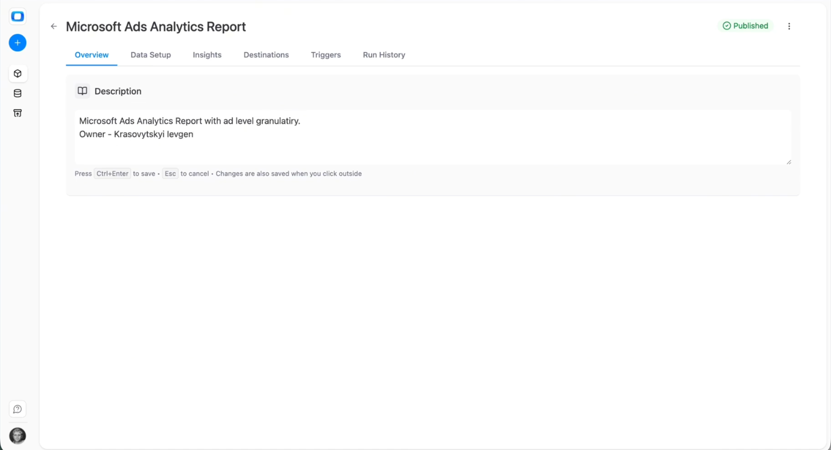Screen dimensions: 831x450
Task: Click the blue plus create button
Action: pos(17,43)
